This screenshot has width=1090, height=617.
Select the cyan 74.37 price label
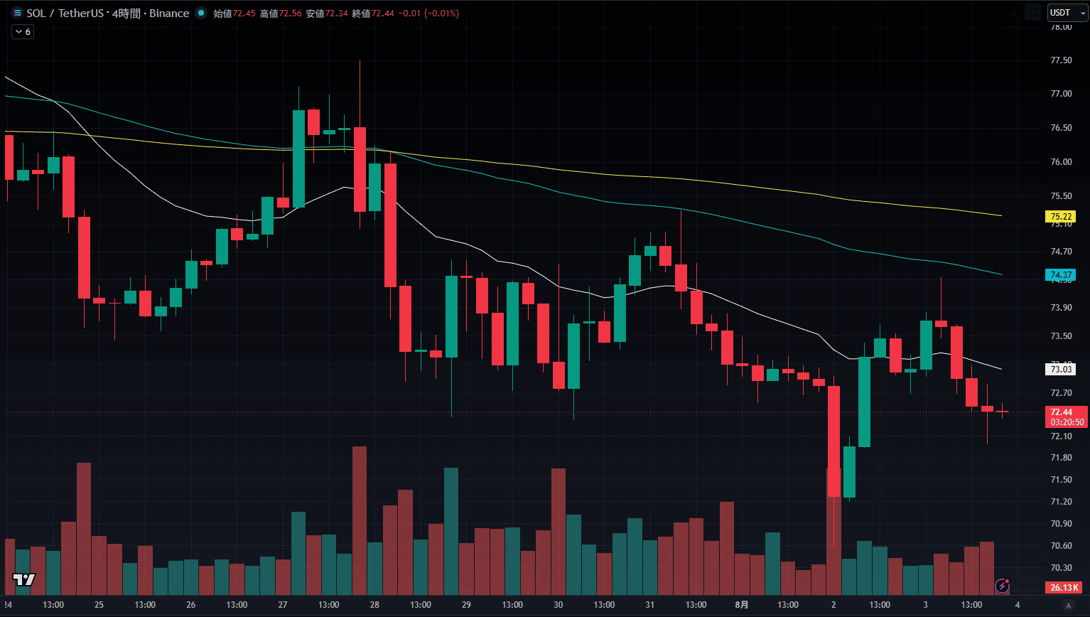pyautogui.click(x=1061, y=274)
